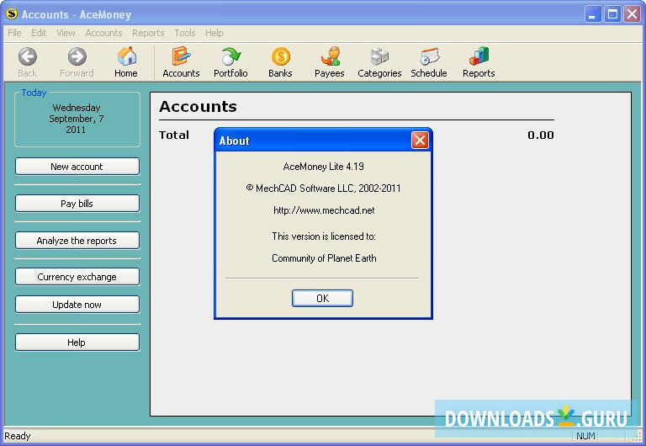Click "This version is licensed to:" text
The width and height of the screenshot is (646, 446).
click(x=324, y=236)
